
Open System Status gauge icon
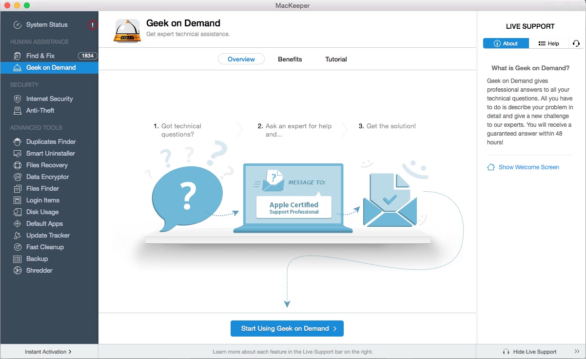tap(18, 25)
